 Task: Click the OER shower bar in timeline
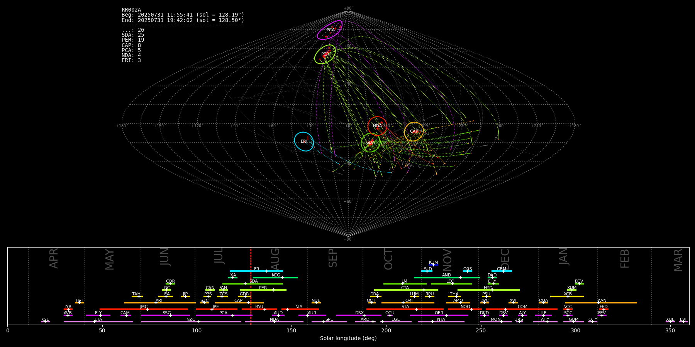(439, 315)
